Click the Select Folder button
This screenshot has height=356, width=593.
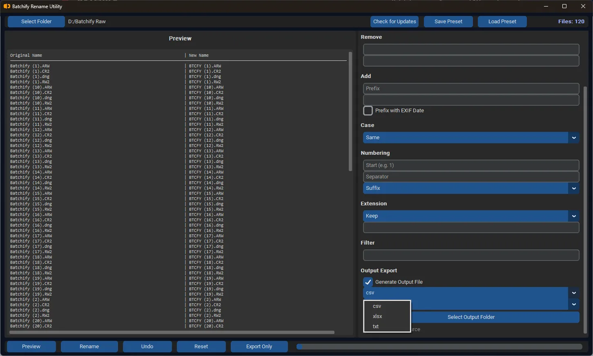click(36, 21)
